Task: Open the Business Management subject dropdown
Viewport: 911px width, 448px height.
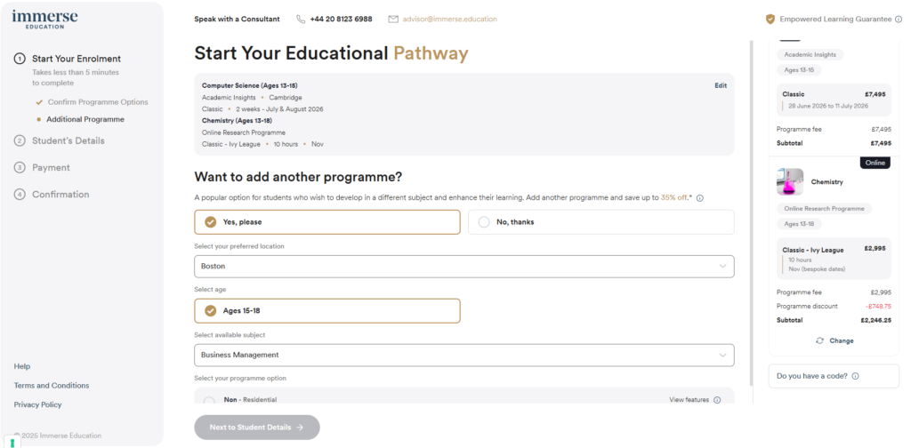Action: coord(464,355)
